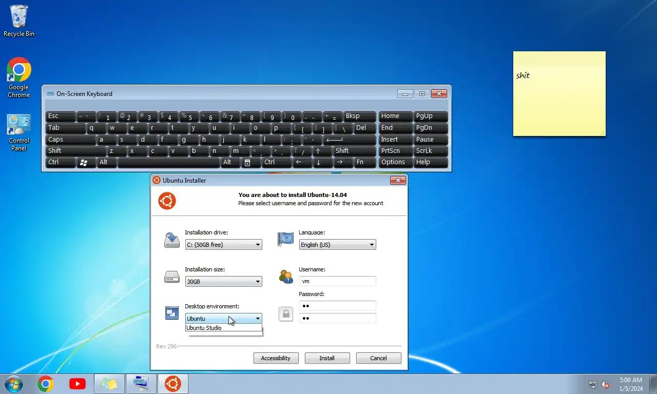657x394 pixels.
Task: Click the right arrow key on keyboard
Action: (x=343, y=163)
